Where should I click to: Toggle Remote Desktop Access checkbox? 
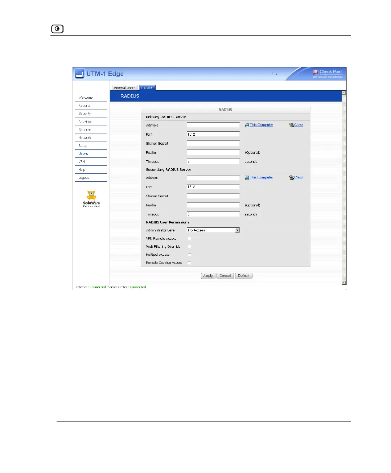(x=189, y=263)
